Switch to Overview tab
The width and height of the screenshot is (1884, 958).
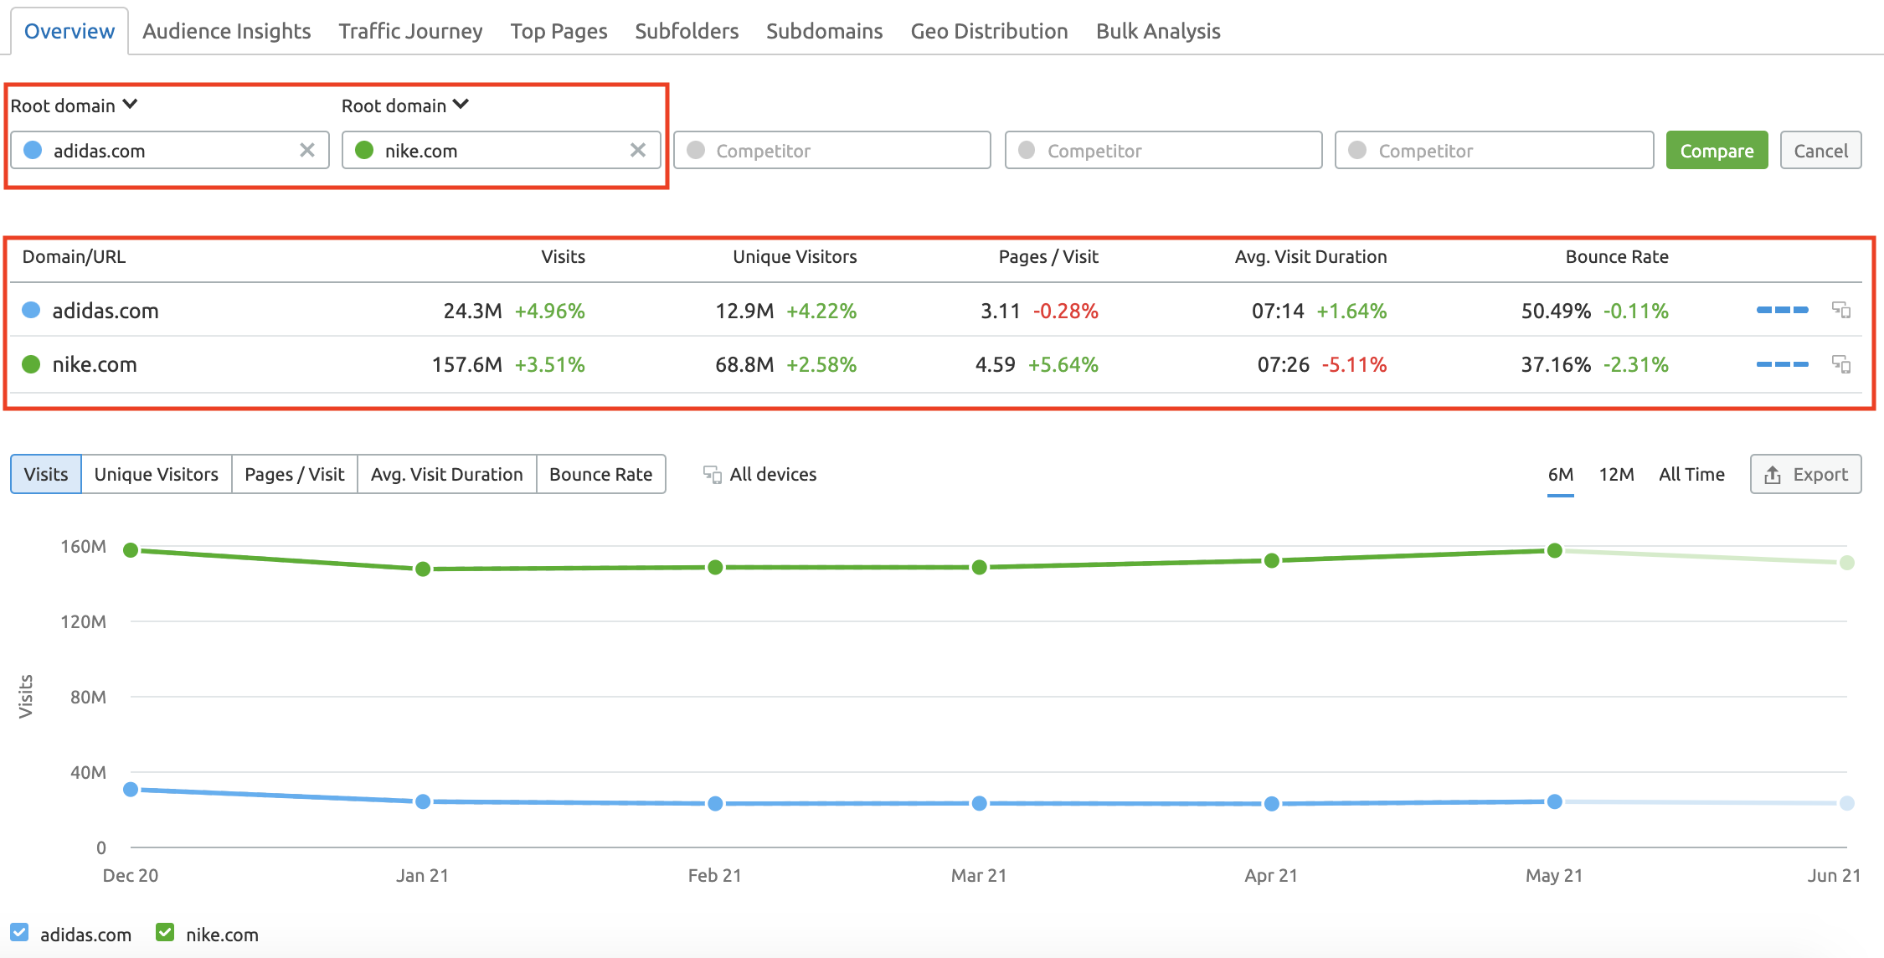[x=69, y=31]
